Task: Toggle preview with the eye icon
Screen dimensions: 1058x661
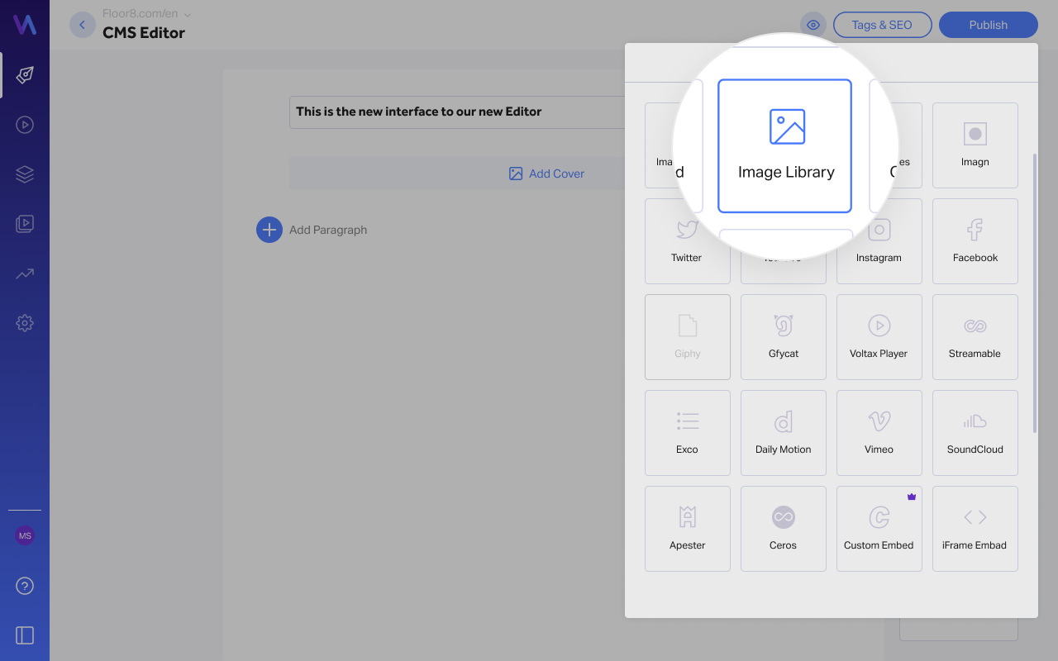Action: click(813, 25)
